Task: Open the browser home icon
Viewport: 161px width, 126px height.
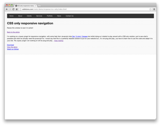Action: pos(17,9)
